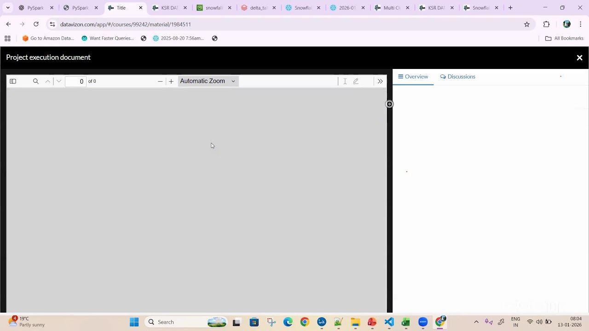Image resolution: width=589 pixels, height=331 pixels.
Task: Open File Explorer from taskbar
Action: [x=355, y=322]
